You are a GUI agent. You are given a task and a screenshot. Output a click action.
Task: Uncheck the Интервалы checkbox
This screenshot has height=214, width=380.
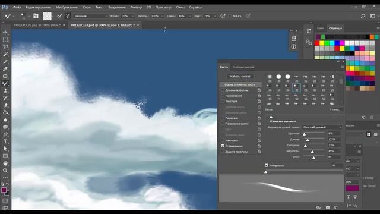[267, 165]
